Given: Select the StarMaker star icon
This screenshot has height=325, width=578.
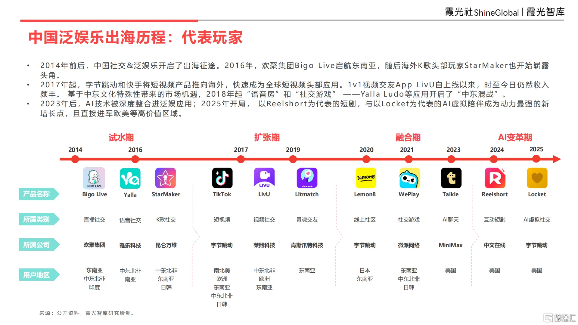Looking at the screenshot, I should click(166, 178).
